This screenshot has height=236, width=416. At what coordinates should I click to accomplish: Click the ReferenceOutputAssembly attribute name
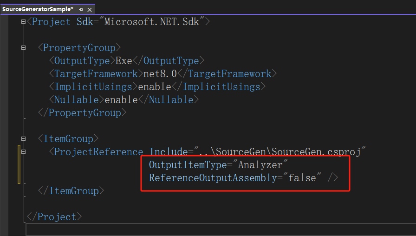pos(213,178)
